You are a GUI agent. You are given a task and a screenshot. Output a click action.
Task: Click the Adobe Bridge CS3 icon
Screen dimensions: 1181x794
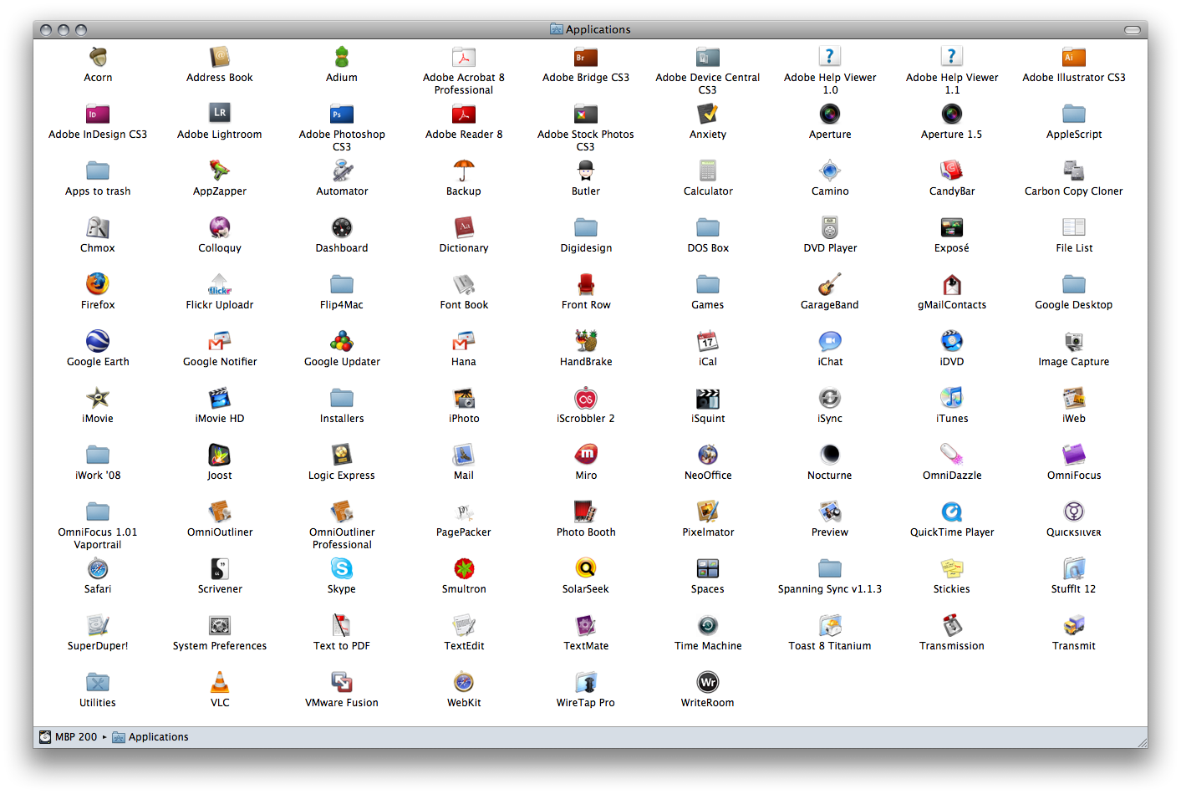(586, 57)
